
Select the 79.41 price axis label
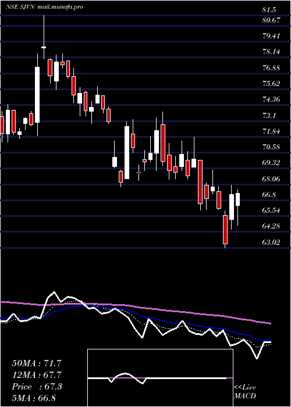(x=271, y=36)
